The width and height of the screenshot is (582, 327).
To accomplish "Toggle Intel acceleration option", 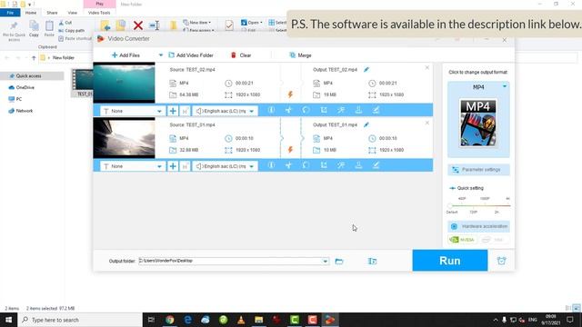I will (x=494, y=240).
